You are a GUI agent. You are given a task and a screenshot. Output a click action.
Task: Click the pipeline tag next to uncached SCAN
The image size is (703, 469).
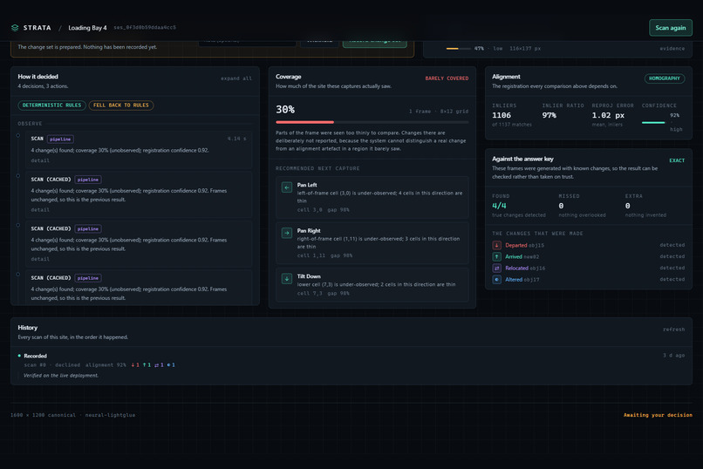(60, 139)
